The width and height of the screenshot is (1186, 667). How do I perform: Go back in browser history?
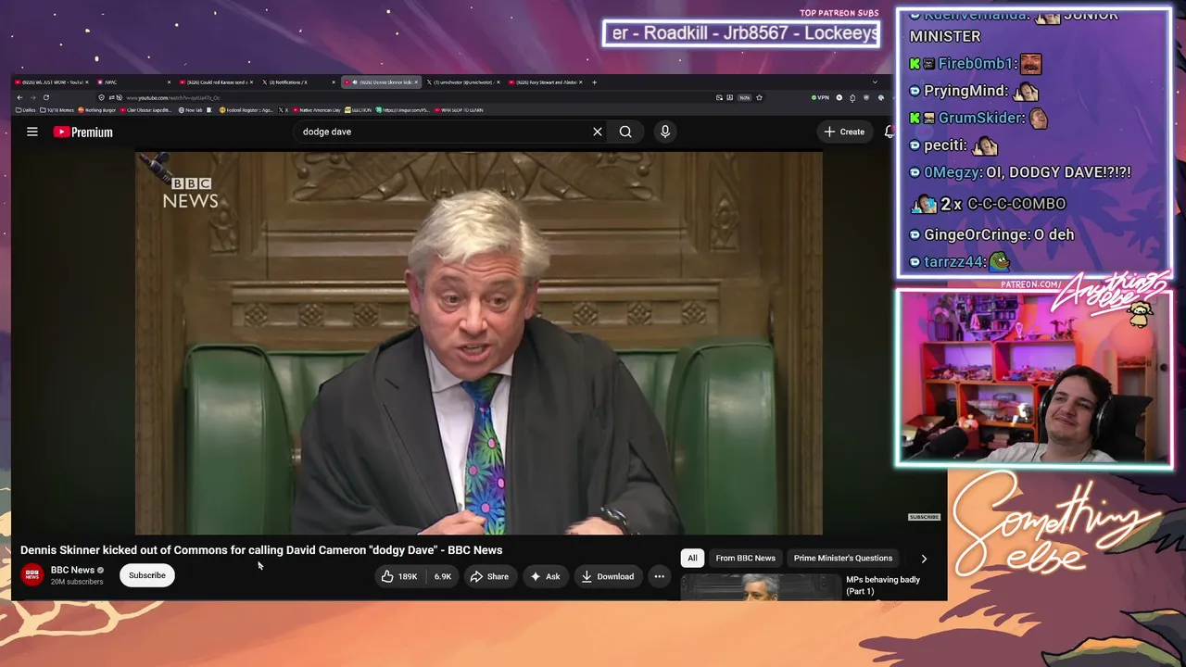pyautogui.click(x=18, y=97)
